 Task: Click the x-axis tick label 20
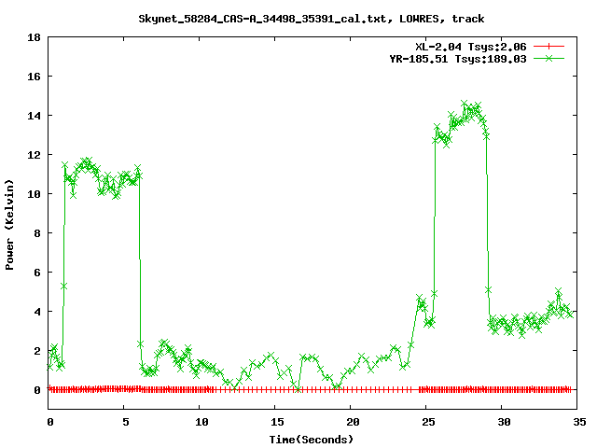tap(353, 422)
